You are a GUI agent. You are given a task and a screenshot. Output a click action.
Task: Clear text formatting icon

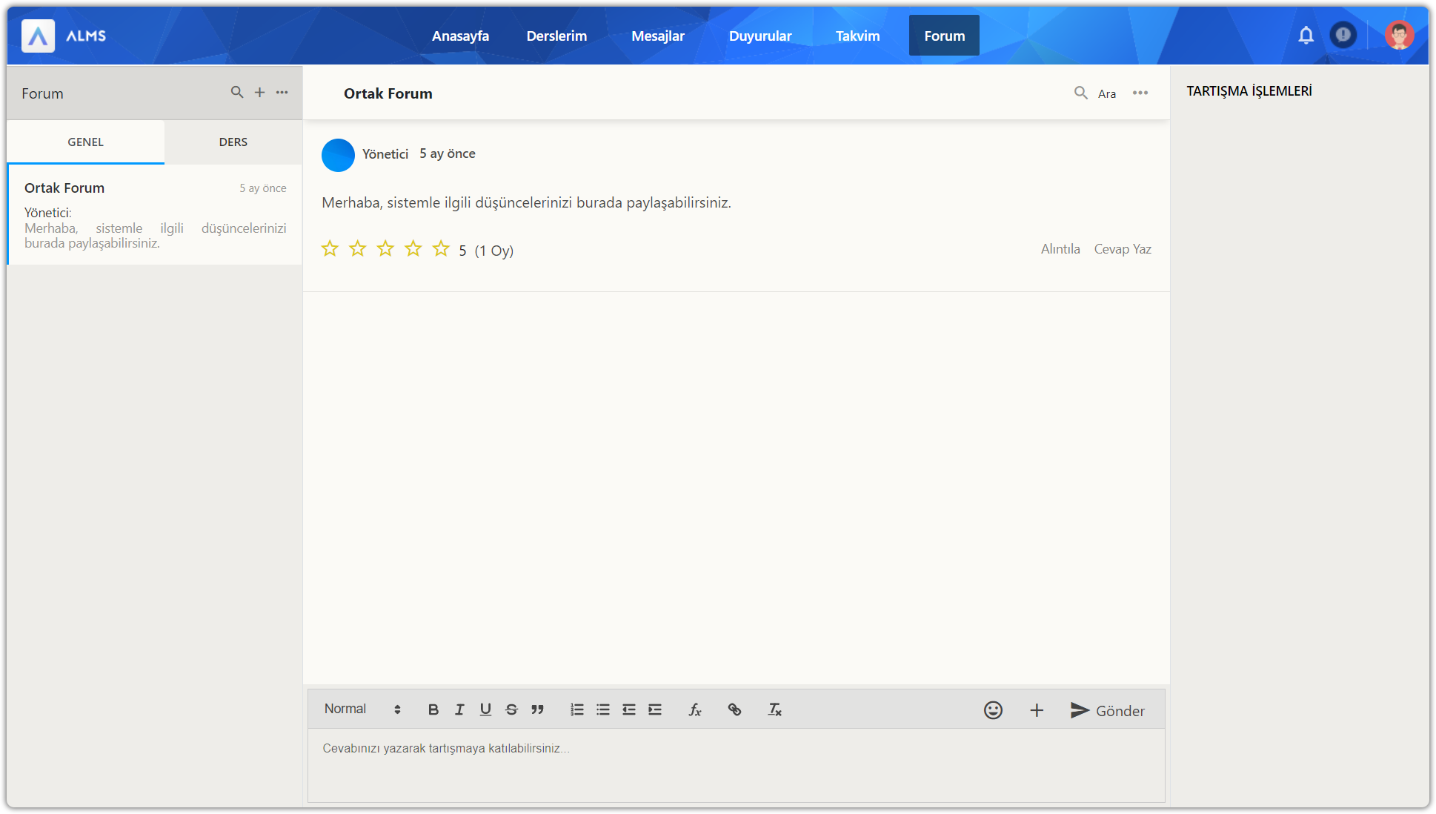[x=774, y=709]
